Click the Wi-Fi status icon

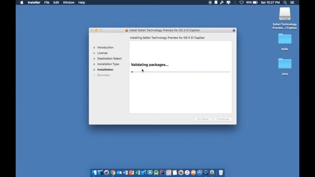(242, 2)
